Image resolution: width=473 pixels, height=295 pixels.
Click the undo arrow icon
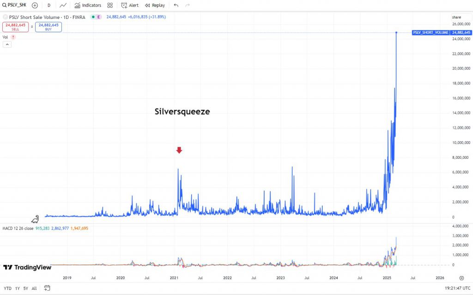pos(176,5)
